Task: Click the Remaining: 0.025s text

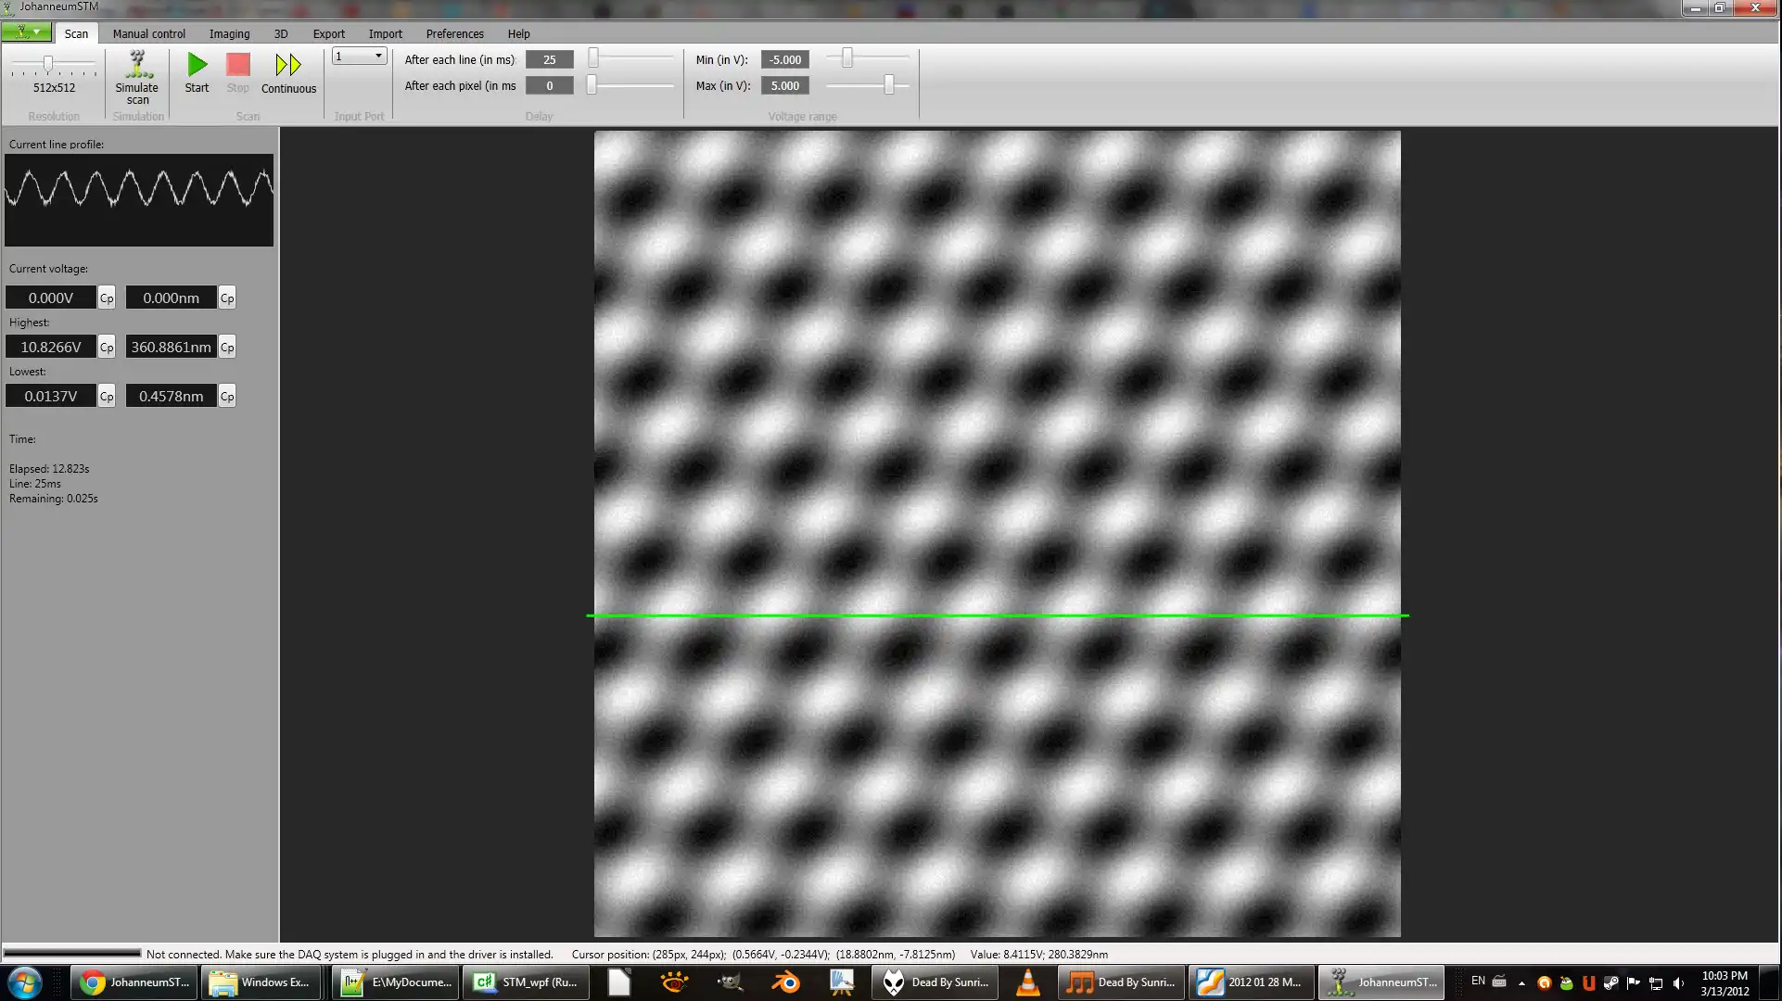Action: 54,499
